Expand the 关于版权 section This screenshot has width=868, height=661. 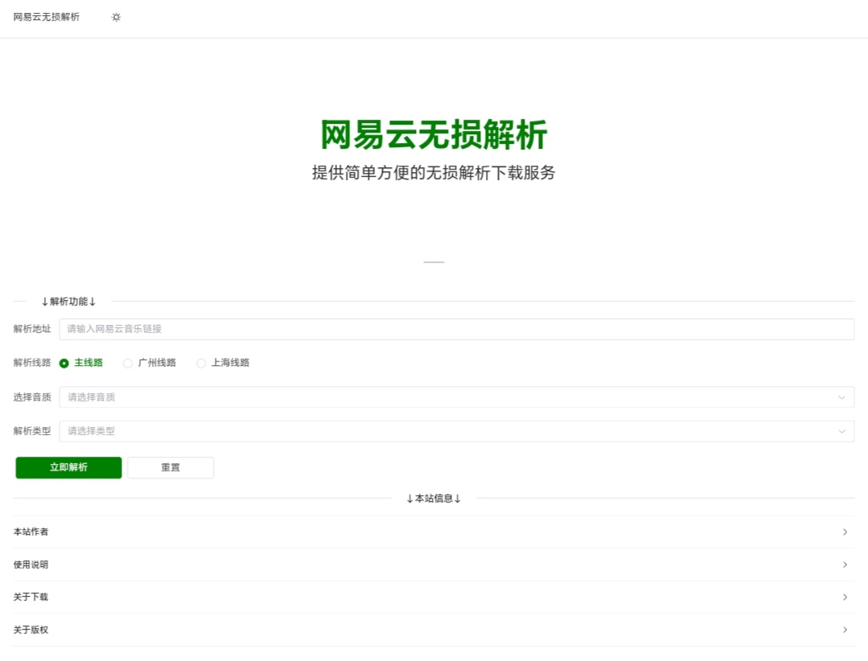point(434,630)
